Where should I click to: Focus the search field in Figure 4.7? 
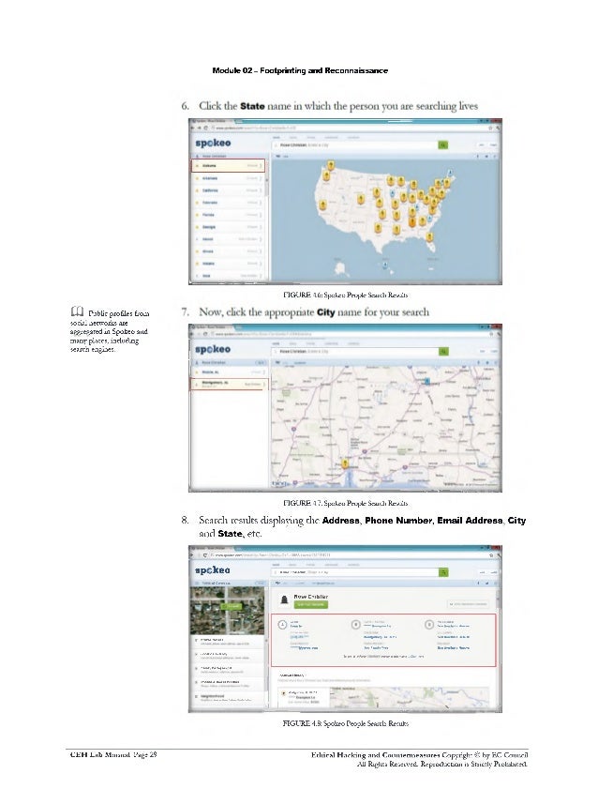point(355,351)
